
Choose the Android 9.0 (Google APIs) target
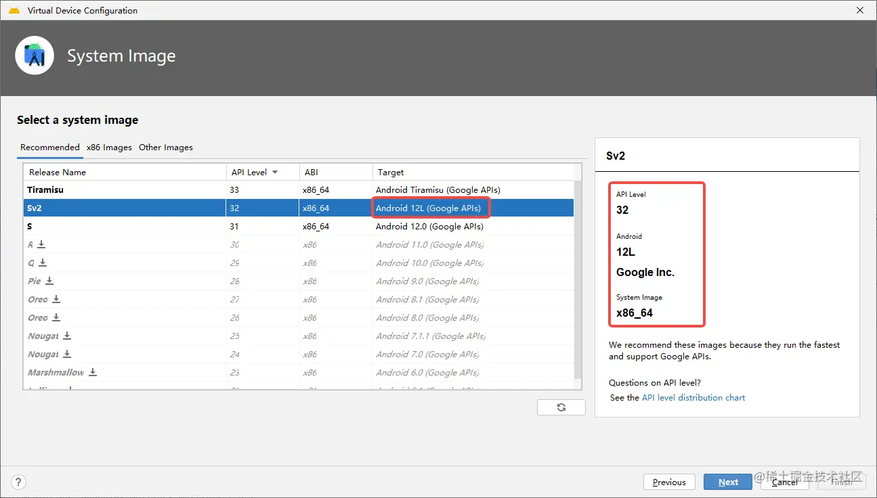(x=428, y=281)
